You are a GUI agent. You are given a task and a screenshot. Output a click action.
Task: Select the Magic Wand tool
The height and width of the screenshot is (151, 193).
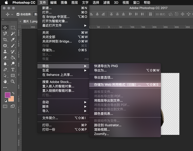coord(13,34)
